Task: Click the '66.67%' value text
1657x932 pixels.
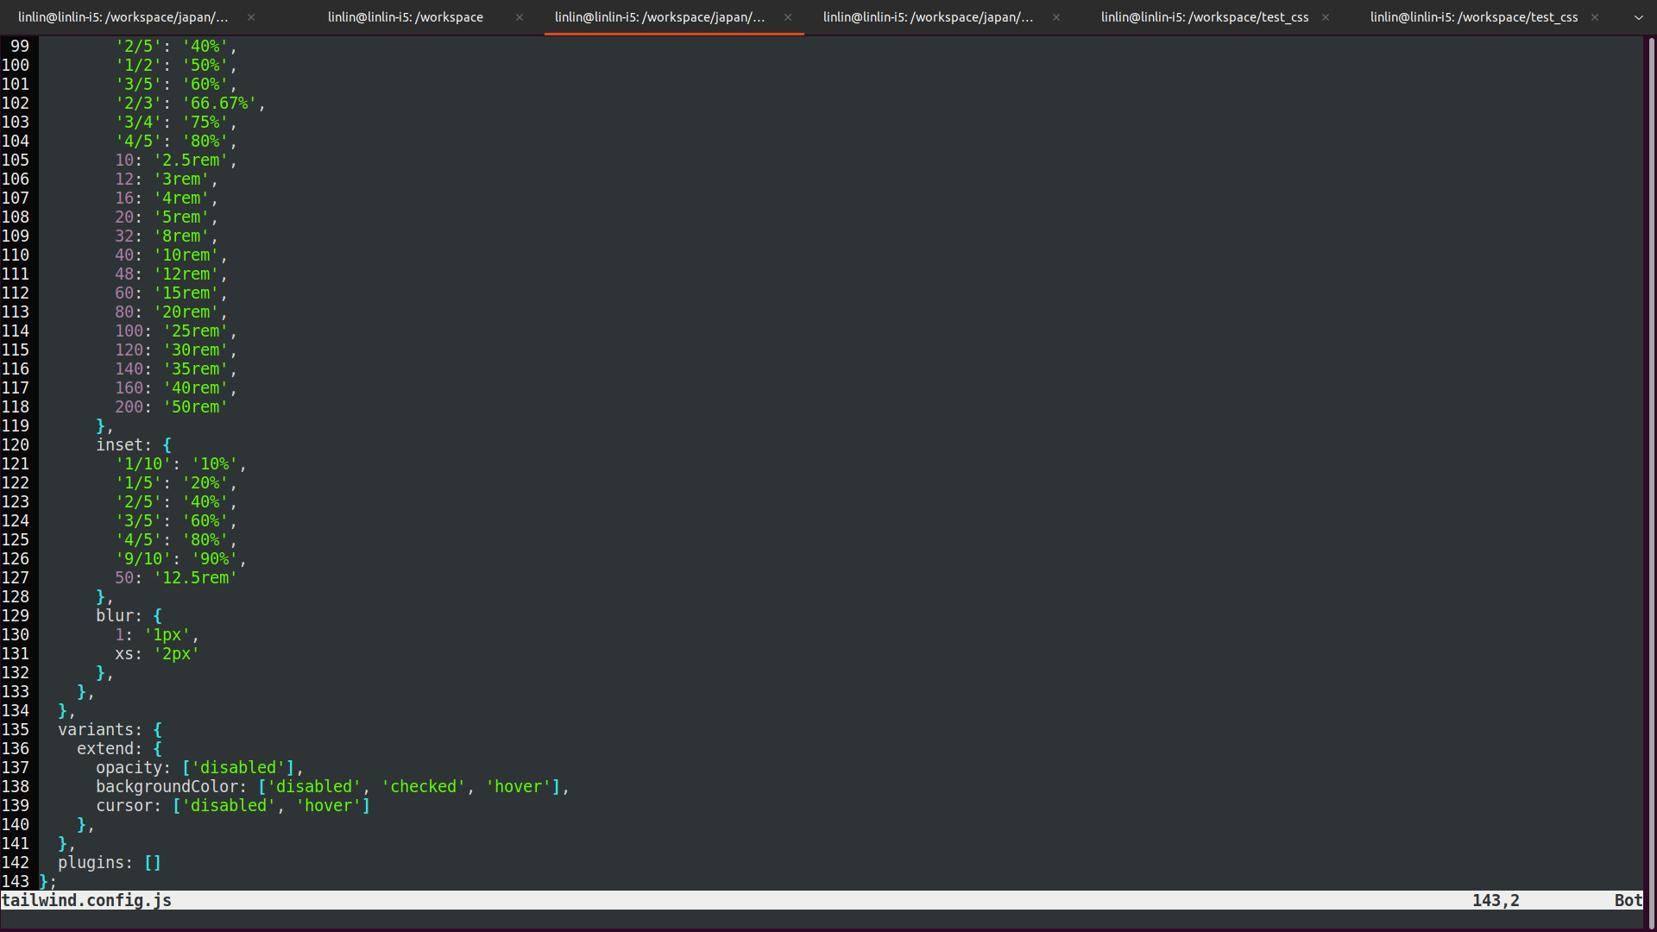Action: point(219,104)
